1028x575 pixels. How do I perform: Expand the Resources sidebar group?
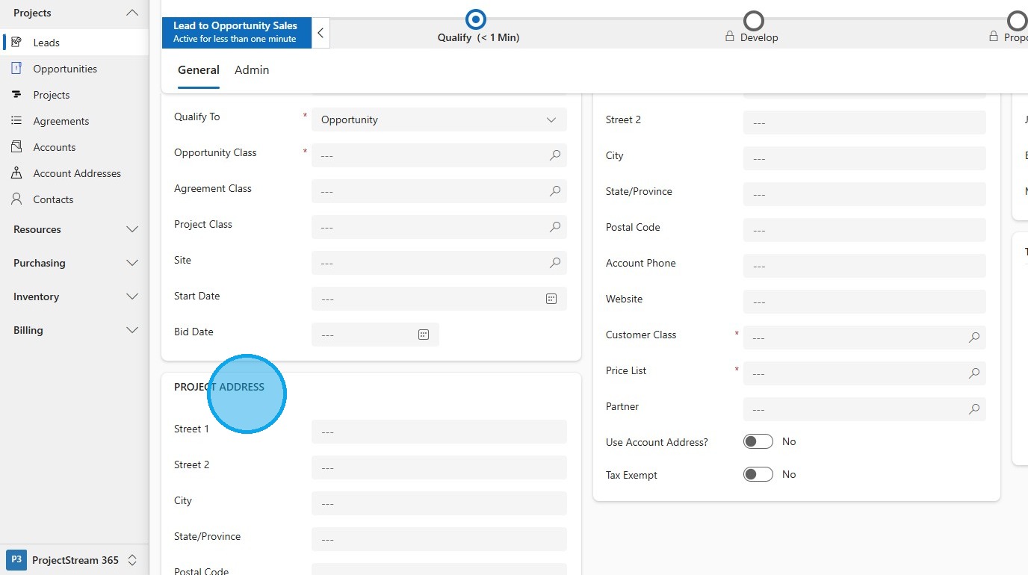(132, 229)
